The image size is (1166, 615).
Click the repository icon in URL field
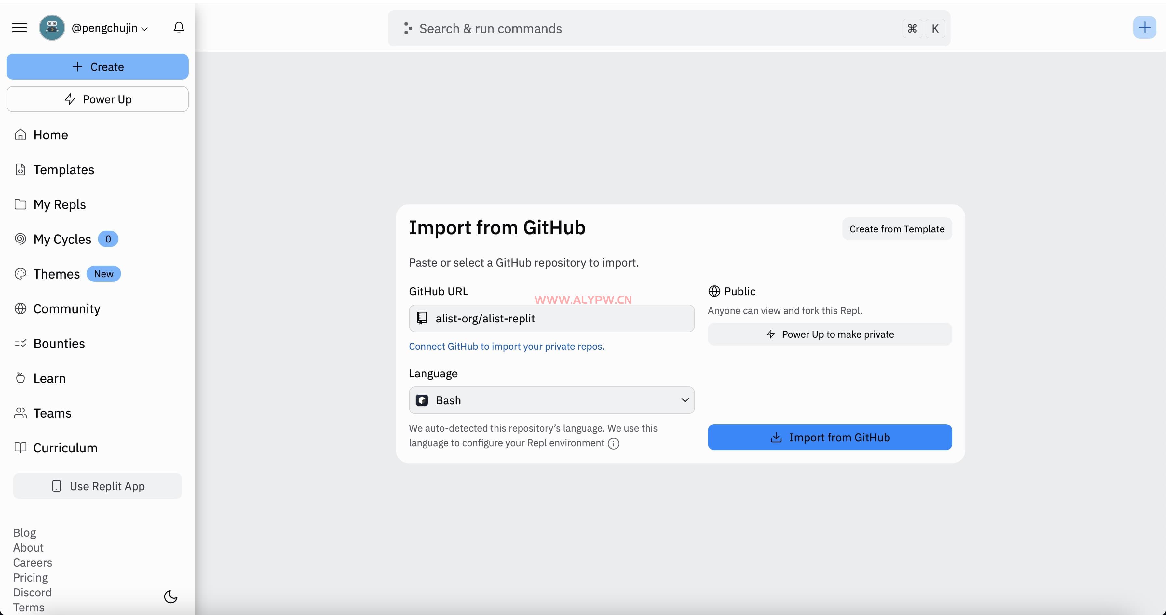[x=422, y=318]
